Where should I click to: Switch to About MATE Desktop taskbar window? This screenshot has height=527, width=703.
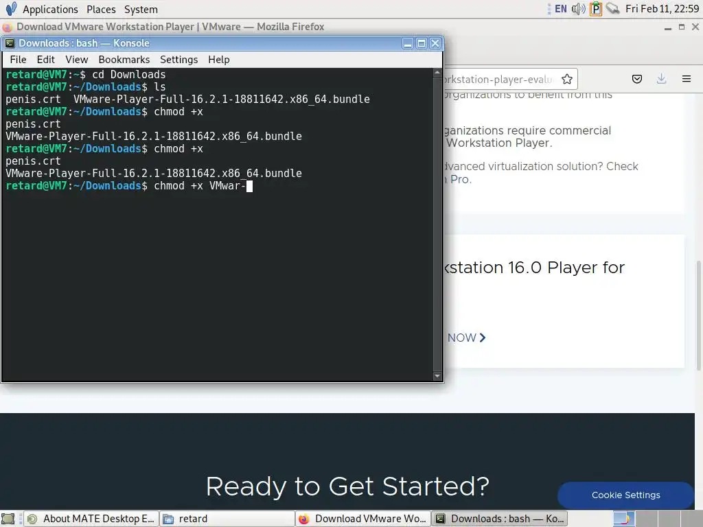click(91, 519)
